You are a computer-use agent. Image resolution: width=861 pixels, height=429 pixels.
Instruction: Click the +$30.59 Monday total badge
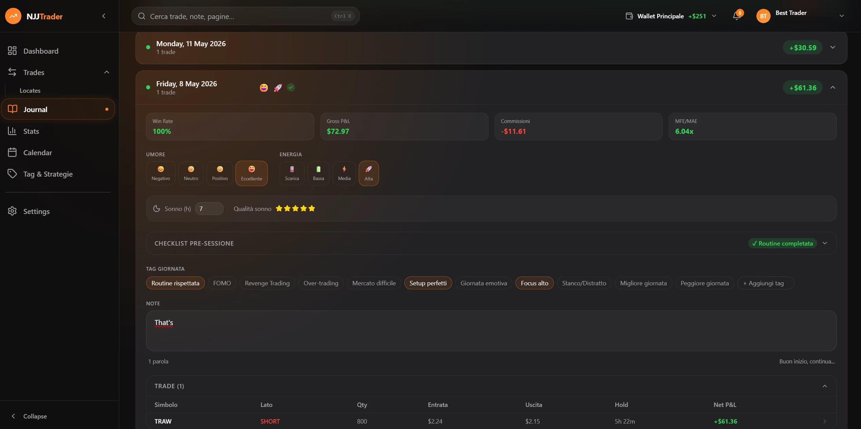803,48
